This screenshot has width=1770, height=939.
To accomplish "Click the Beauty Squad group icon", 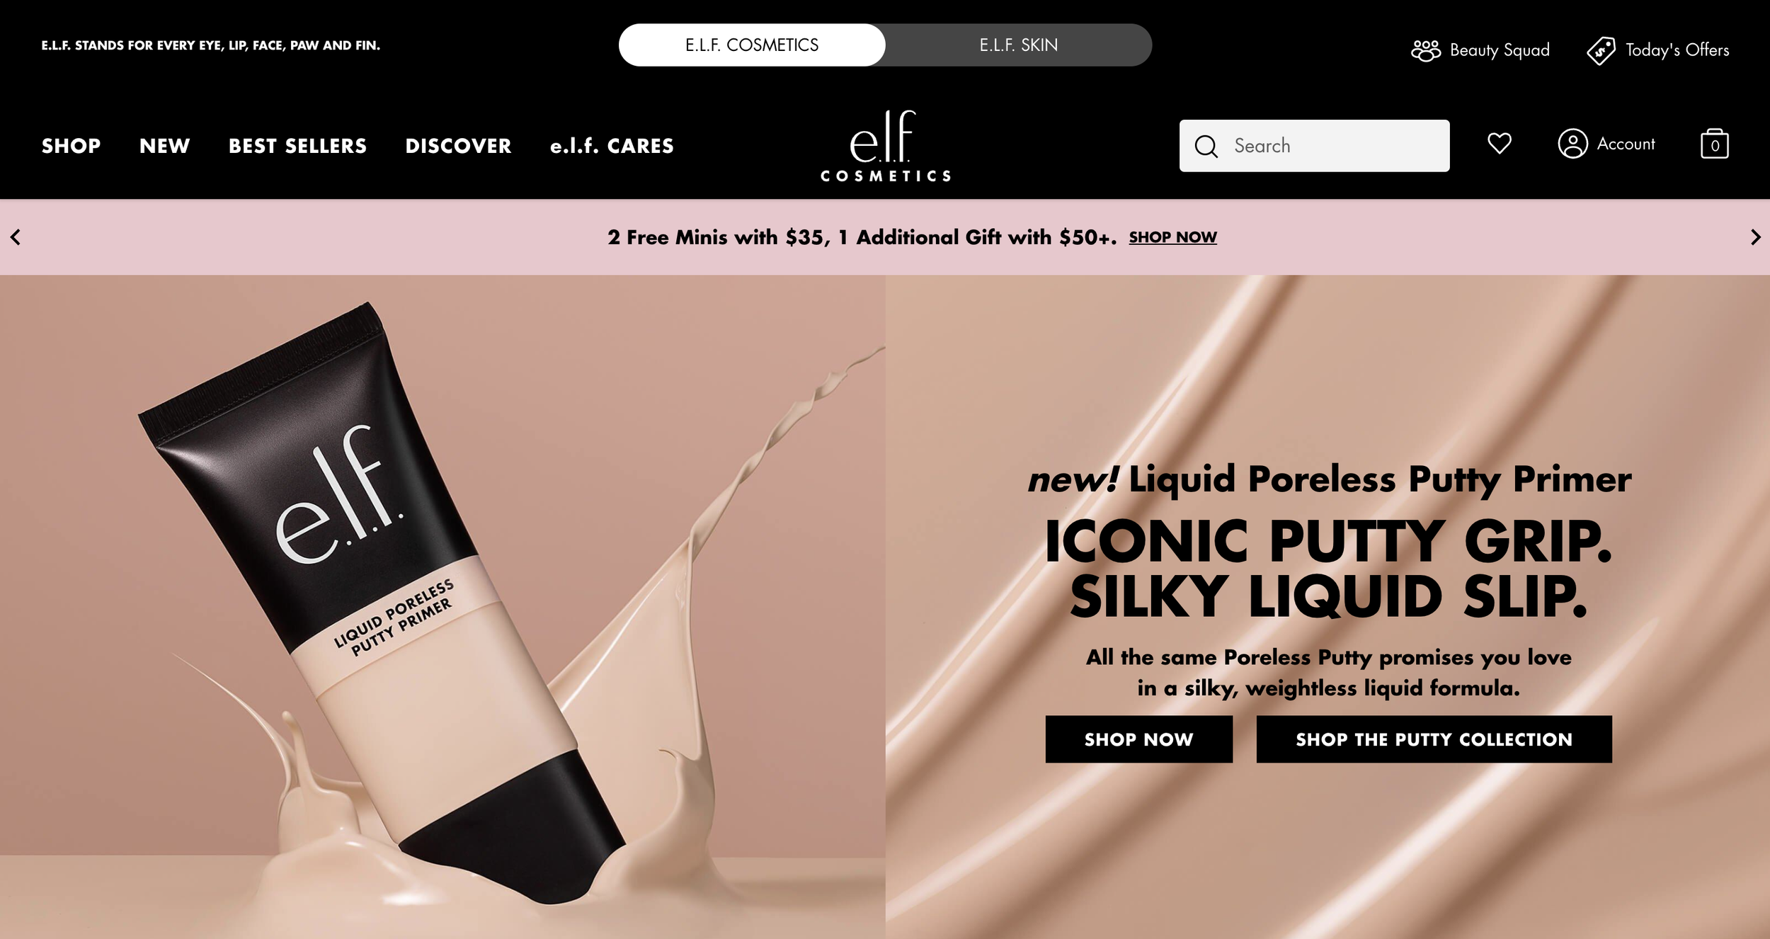I will pyautogui.click(x=1425, y=50).
